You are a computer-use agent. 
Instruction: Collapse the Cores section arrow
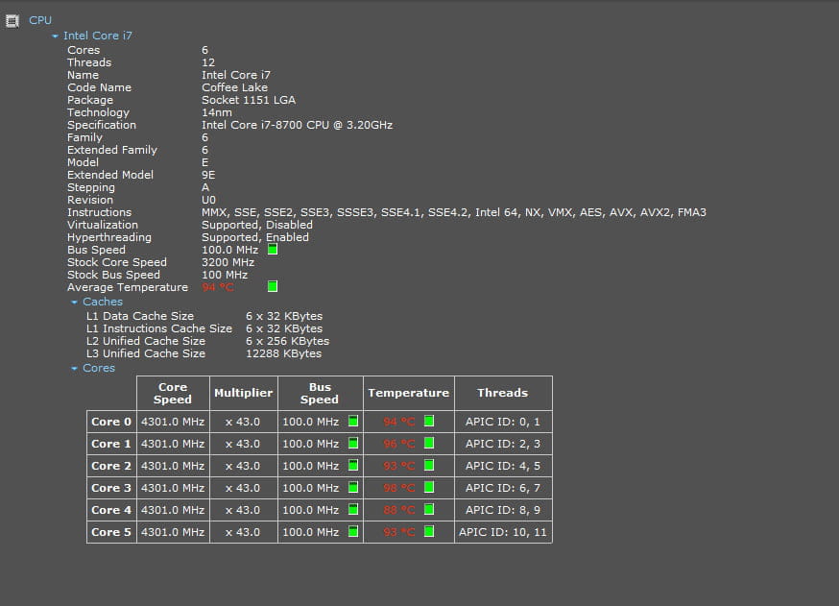pos(74,369)
